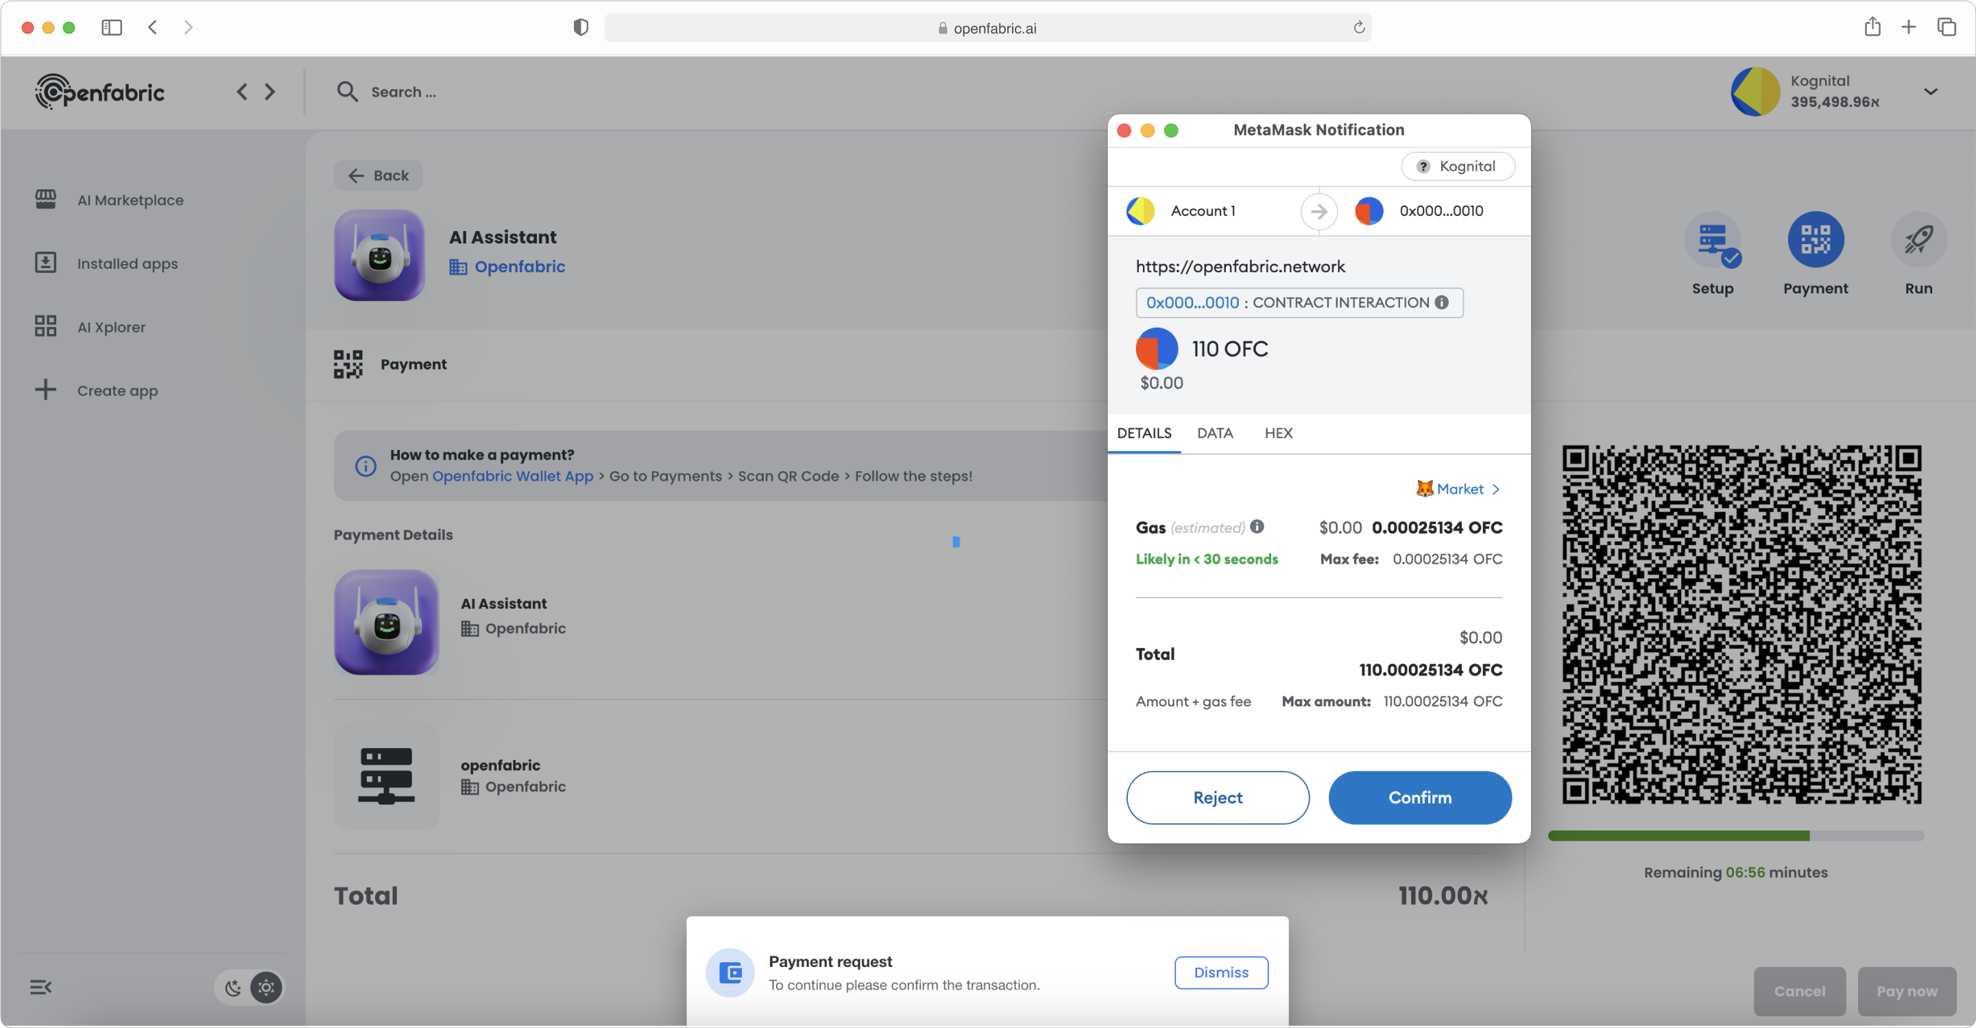Click the https://openfabric.network origin text
Screen dimensions: 1976x1028
[1240, 266]
